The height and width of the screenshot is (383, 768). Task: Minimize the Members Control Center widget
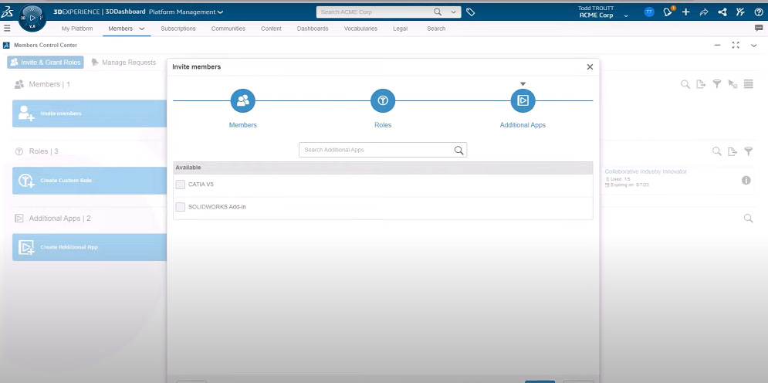717,45
